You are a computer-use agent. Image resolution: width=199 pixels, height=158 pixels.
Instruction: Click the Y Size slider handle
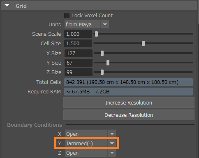click(108, 63)
